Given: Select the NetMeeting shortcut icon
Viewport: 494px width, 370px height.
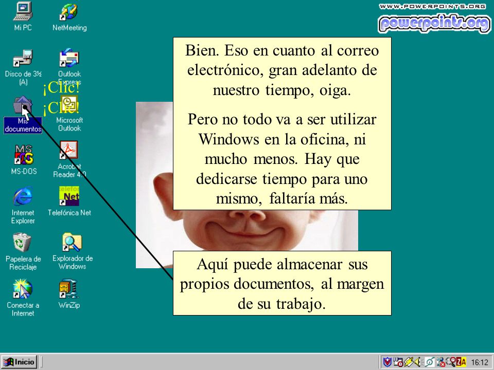Looking at the screenshot, I should pos(69,12).
